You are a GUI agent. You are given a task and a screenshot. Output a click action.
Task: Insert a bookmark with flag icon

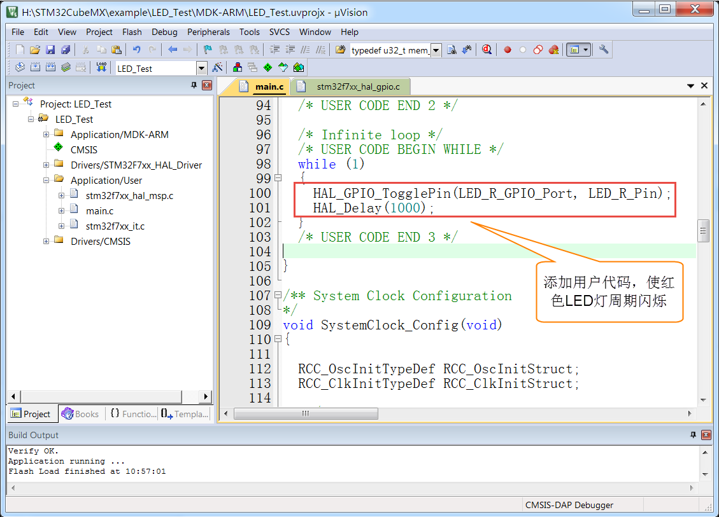coord(208,50)
